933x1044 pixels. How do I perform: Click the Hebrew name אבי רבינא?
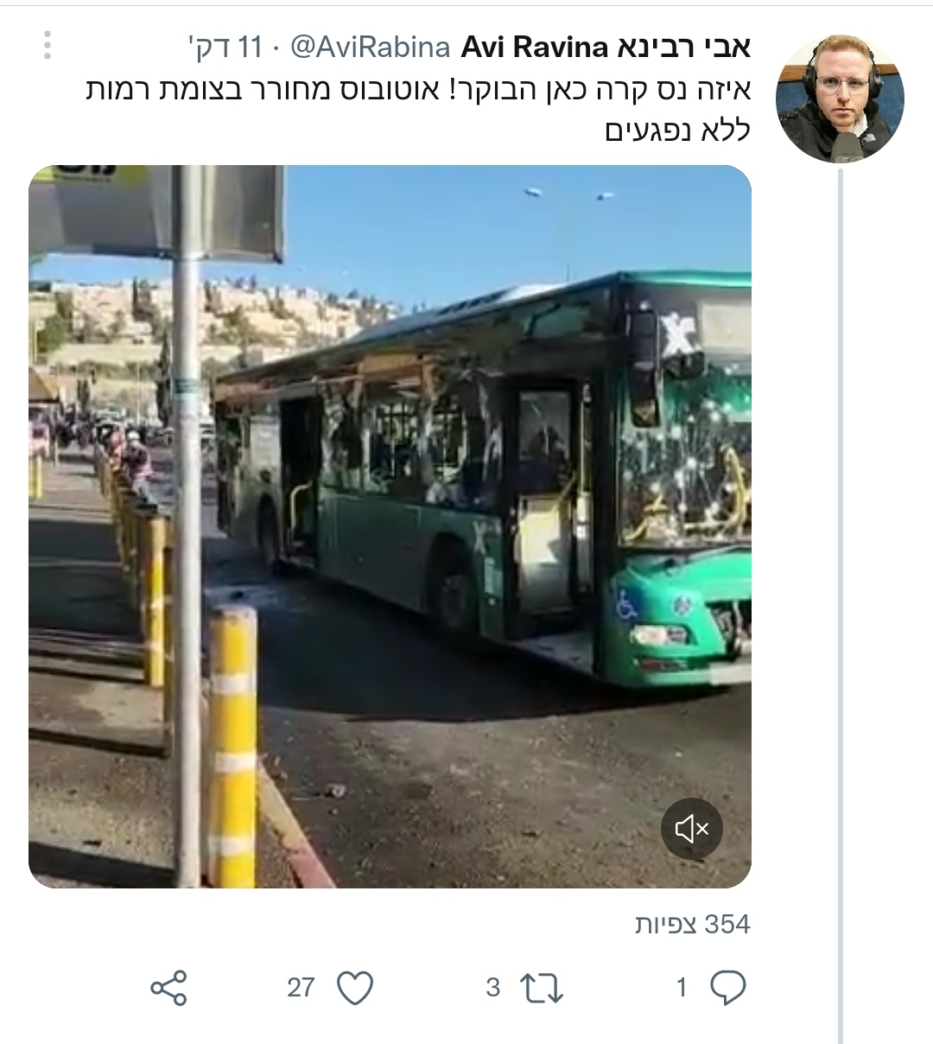[x=685, y=48]
